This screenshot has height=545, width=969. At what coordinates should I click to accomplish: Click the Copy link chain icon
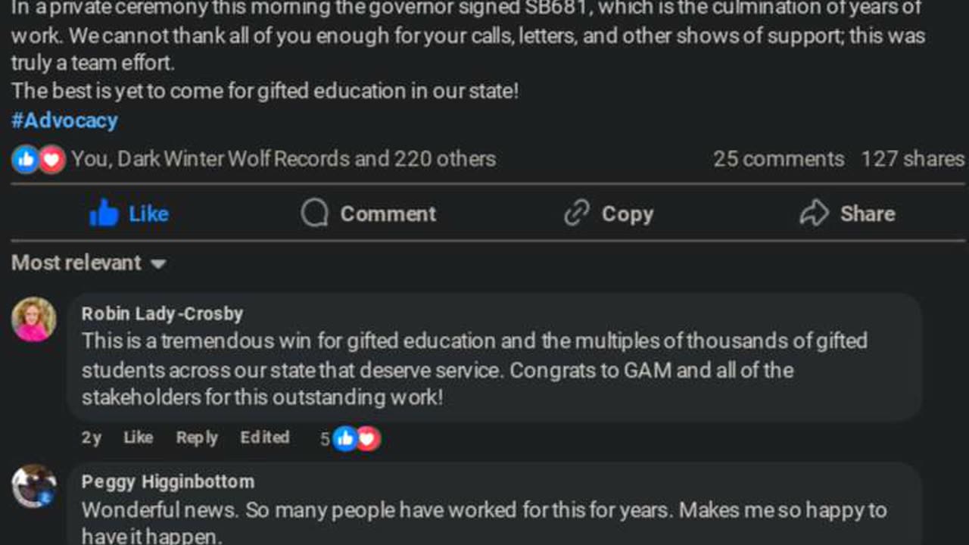pyautogui.click(x=577, y=213)
